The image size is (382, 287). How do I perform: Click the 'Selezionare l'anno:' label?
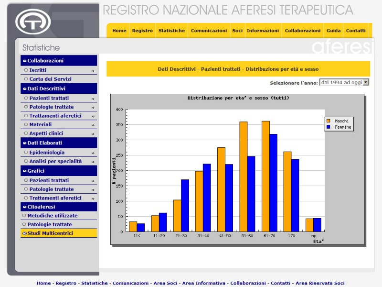(x=294, y=83)
